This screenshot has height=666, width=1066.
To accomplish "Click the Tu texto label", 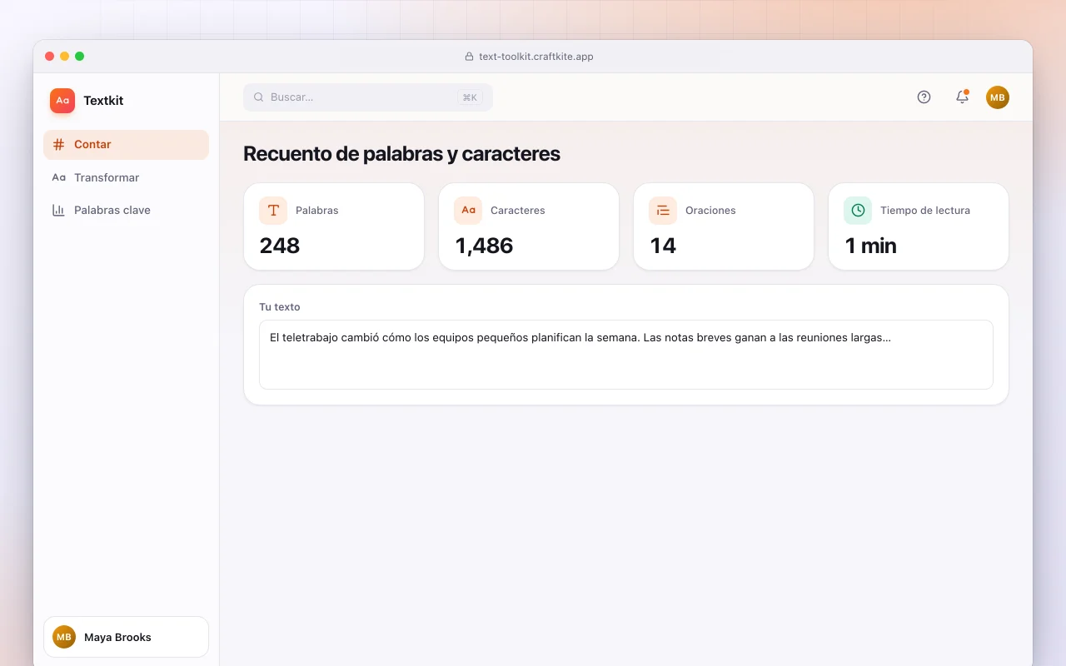I will 280,307.
